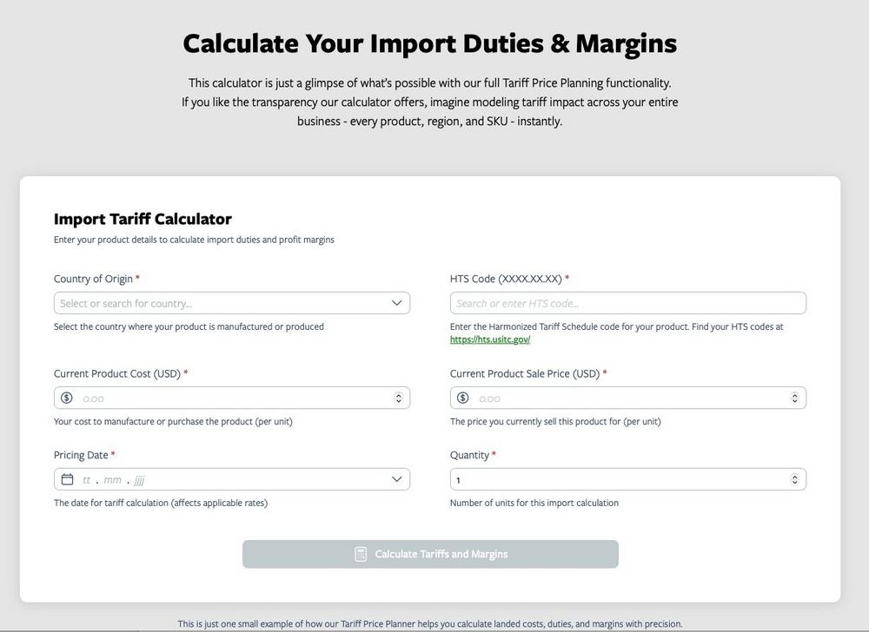Click the Import Tariff Calculator heading

tap(143, 219)
